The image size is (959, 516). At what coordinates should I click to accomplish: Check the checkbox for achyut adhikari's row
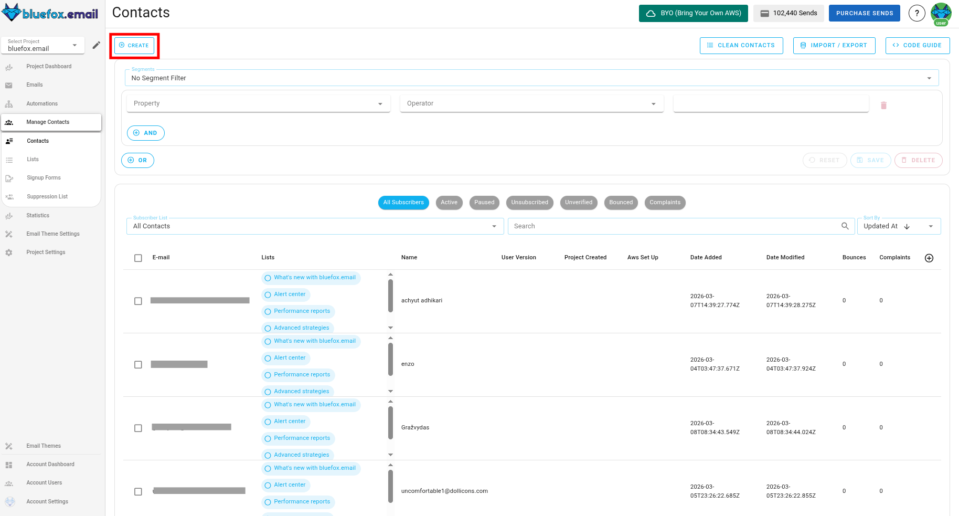pyautogui.click(x=138, y=301)
